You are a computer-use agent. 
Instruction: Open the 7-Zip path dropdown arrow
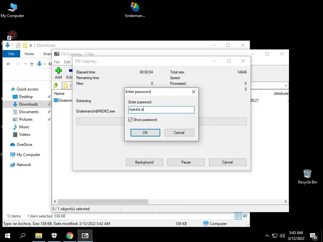coord(286,85)
